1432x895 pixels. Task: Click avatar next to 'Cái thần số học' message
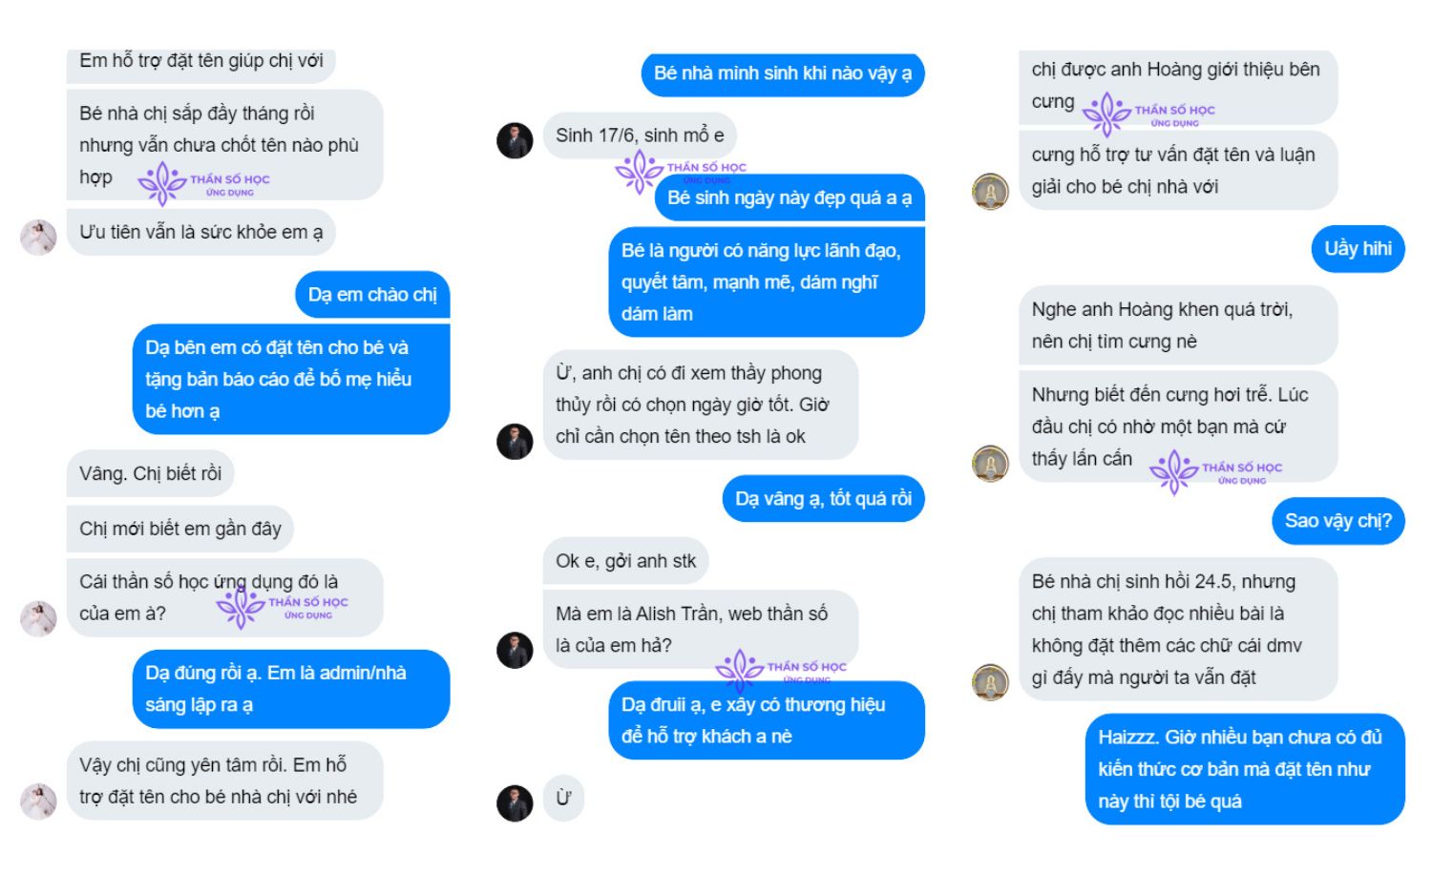(x=38, y=618)
